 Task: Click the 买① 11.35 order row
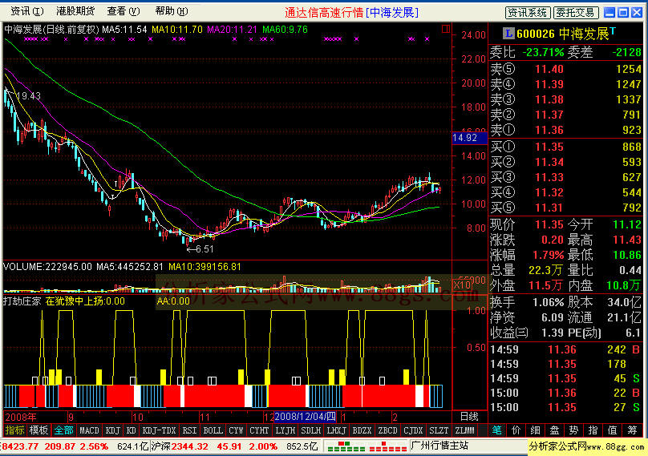tap(565, 147)
